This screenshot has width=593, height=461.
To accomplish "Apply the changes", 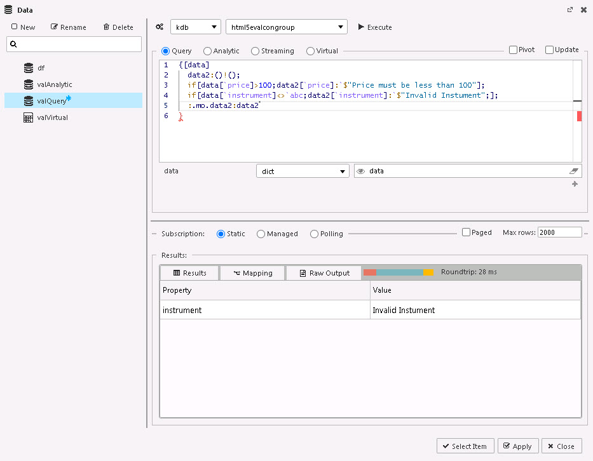I will (x=517, y=446).
